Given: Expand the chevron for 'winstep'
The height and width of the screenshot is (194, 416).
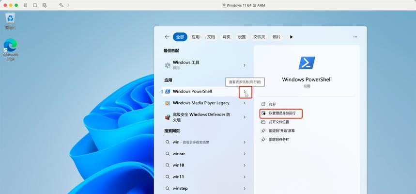Looking at the screenshot, I should (x=245, y=188).
